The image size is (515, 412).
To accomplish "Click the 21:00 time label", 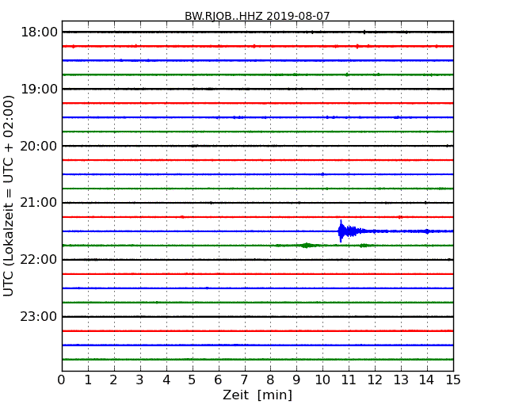I will pyautogui.click(x=39, y=203).
